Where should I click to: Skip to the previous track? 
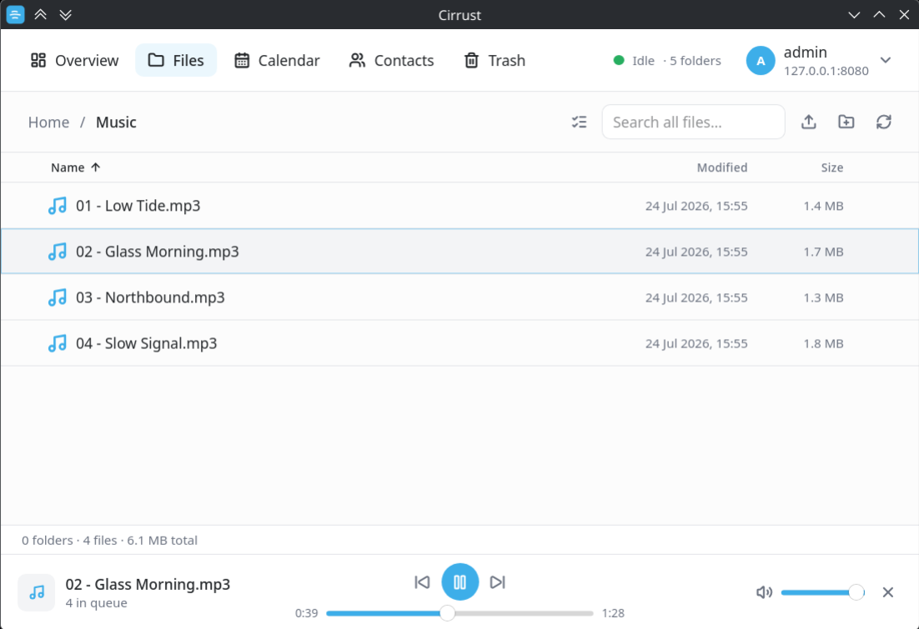pos(422,582)
